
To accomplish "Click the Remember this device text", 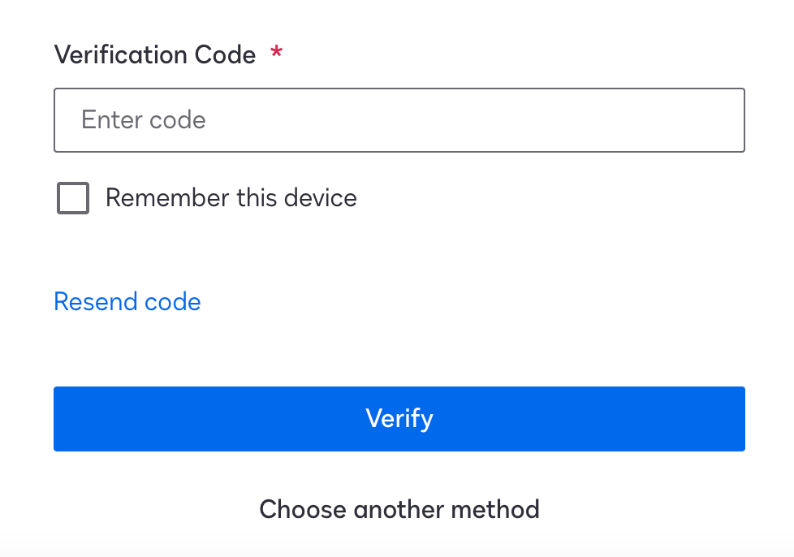I will tap(231, 197).
